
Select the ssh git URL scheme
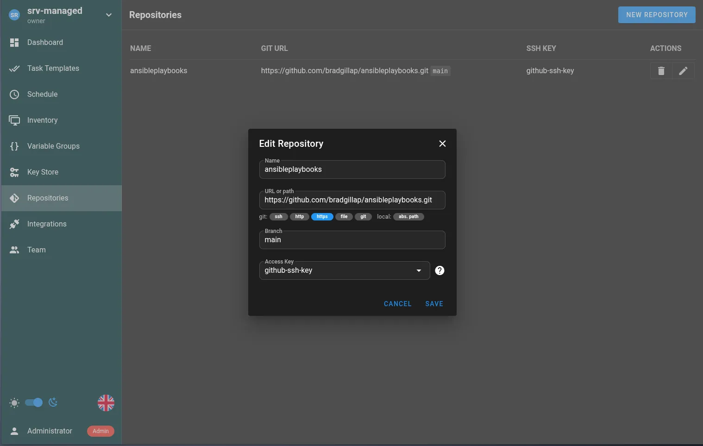278,216
